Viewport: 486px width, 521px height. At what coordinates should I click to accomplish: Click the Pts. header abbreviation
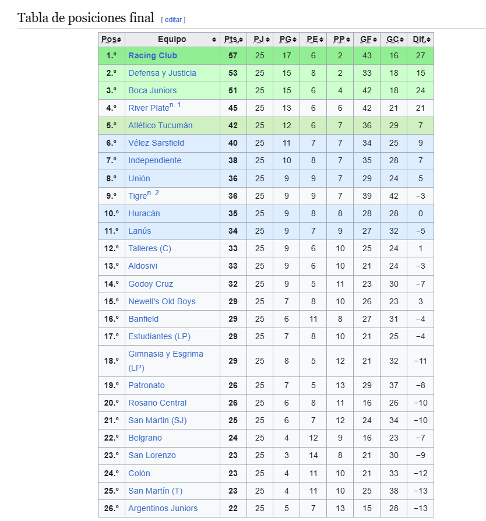tap(231, 39)
